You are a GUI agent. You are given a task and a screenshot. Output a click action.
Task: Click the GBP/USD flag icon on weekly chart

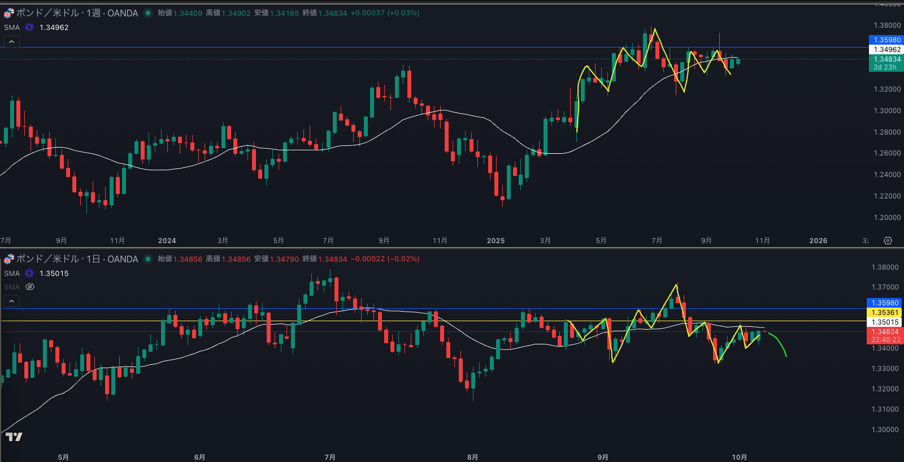tap(8, 13)
